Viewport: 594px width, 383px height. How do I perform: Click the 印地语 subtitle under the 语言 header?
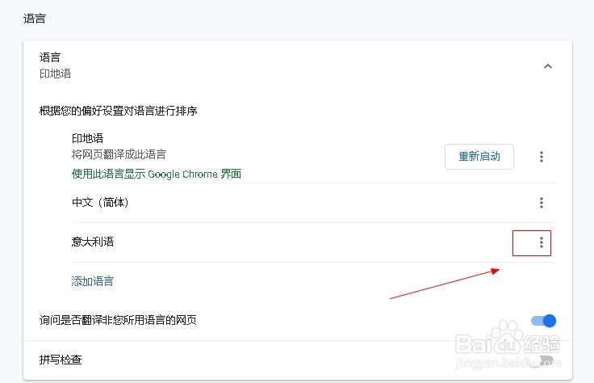pyautogui.click(x=56, y=74)
